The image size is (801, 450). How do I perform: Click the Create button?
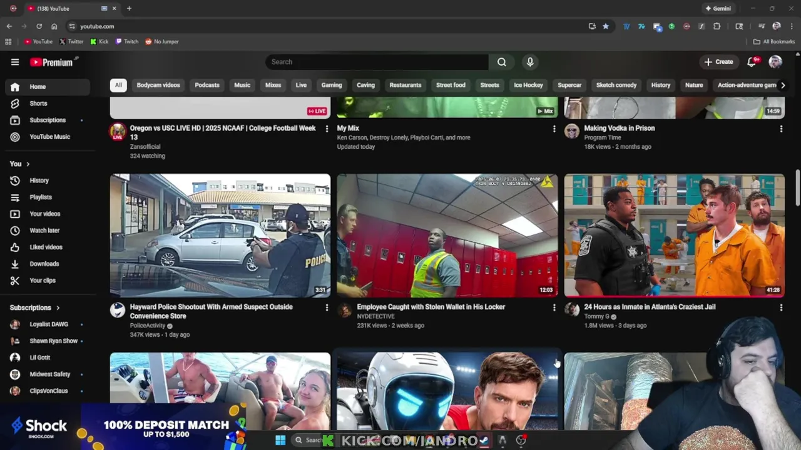pos(718,62)
